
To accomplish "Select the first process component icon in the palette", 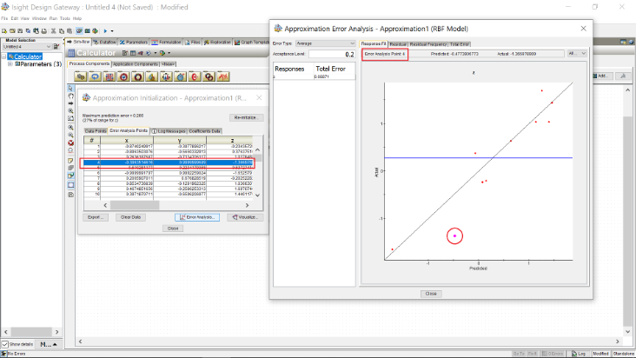I will click(79, 76).
